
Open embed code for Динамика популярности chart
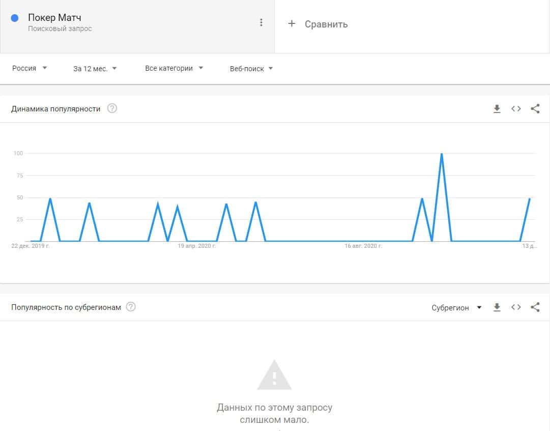(x=516, y=109)
